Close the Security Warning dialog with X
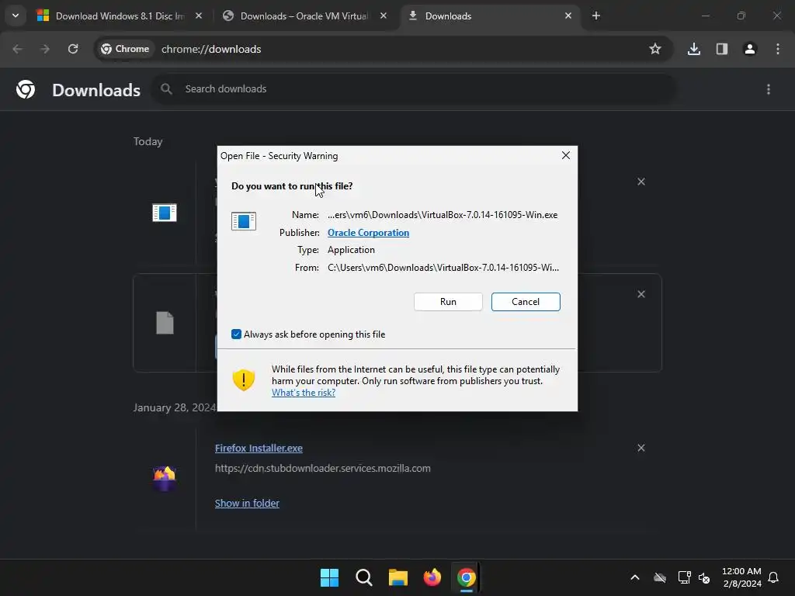Screen dimensions: 795x596 tap(566, 155)
